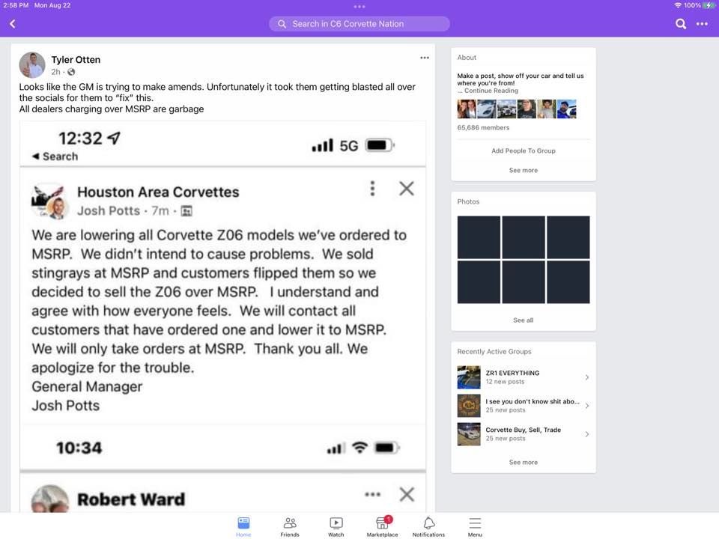This screenshot has height=539, width=719.
Task: Click the screenshot's Search back label
Action: (55, 156)
